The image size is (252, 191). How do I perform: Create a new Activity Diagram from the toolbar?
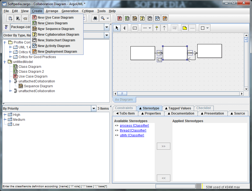(157, 18)
